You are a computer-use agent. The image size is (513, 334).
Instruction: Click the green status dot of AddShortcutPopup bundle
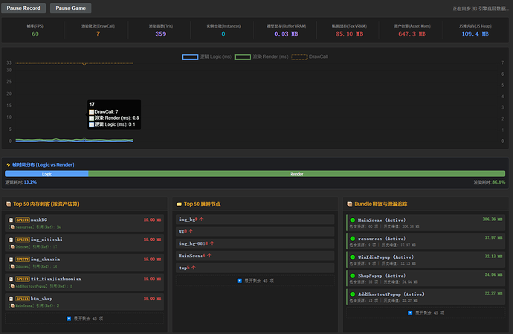coord(352,294)
